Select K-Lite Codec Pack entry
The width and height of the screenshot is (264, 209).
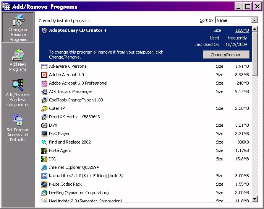click(65, 185)
